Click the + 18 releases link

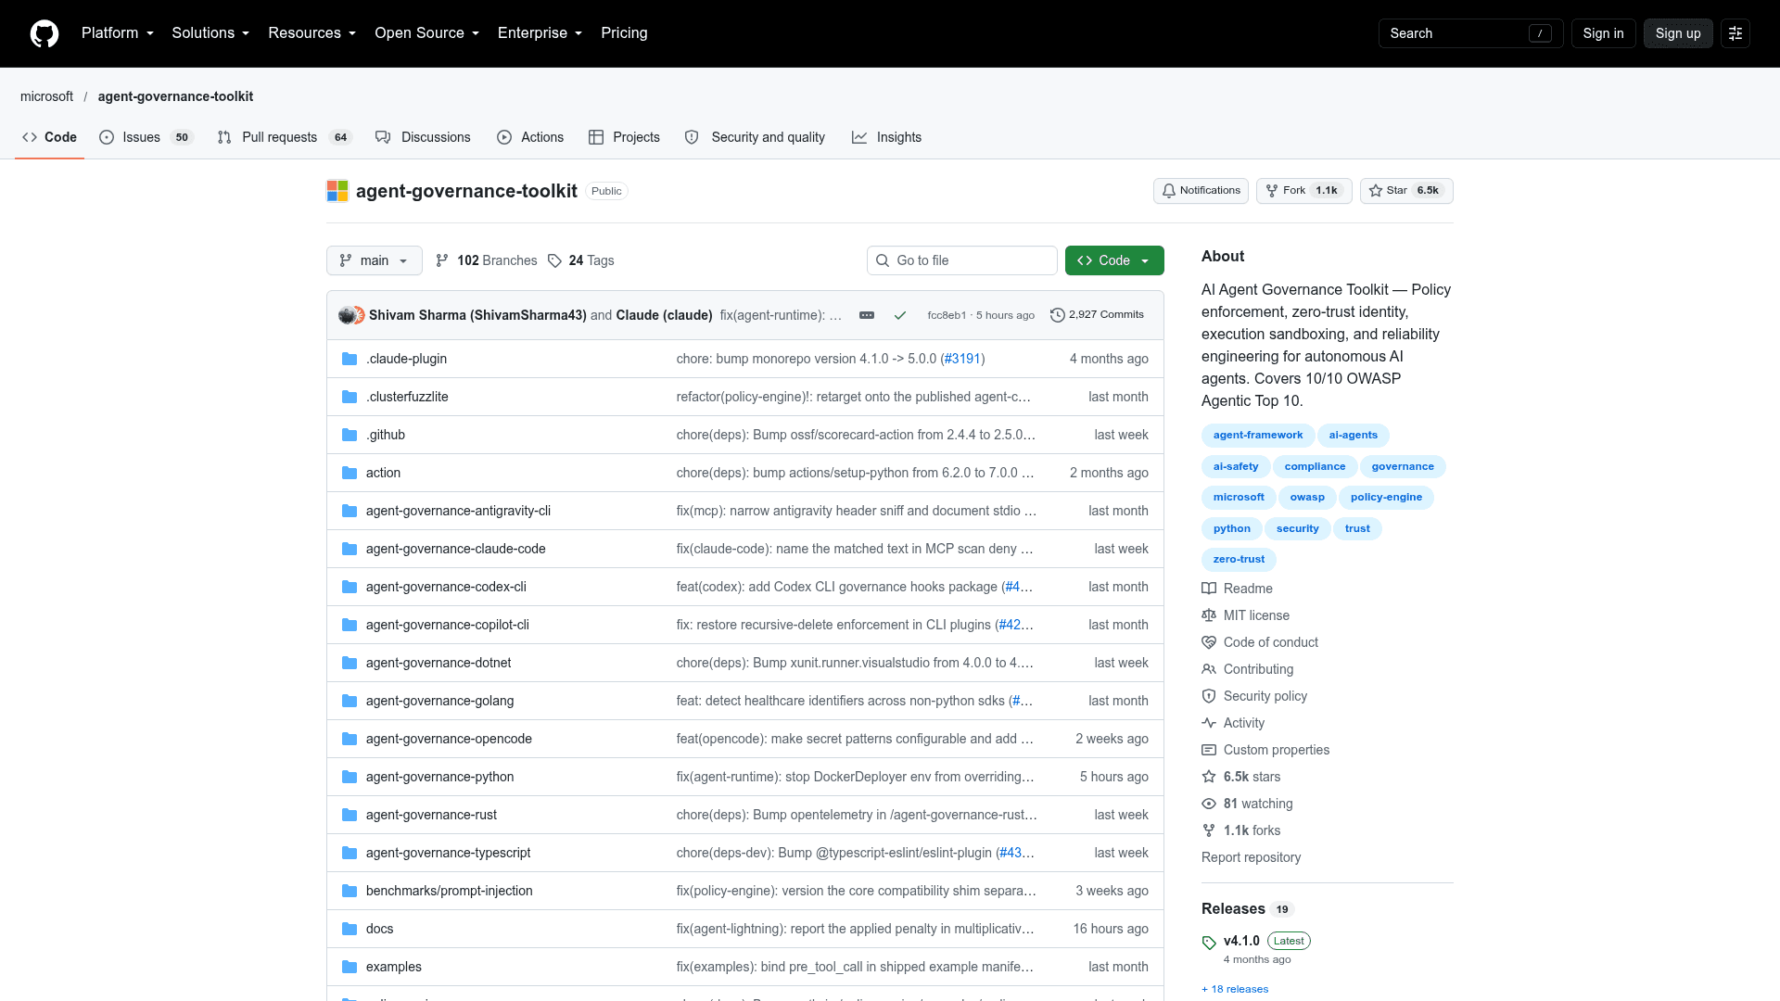1235,989
